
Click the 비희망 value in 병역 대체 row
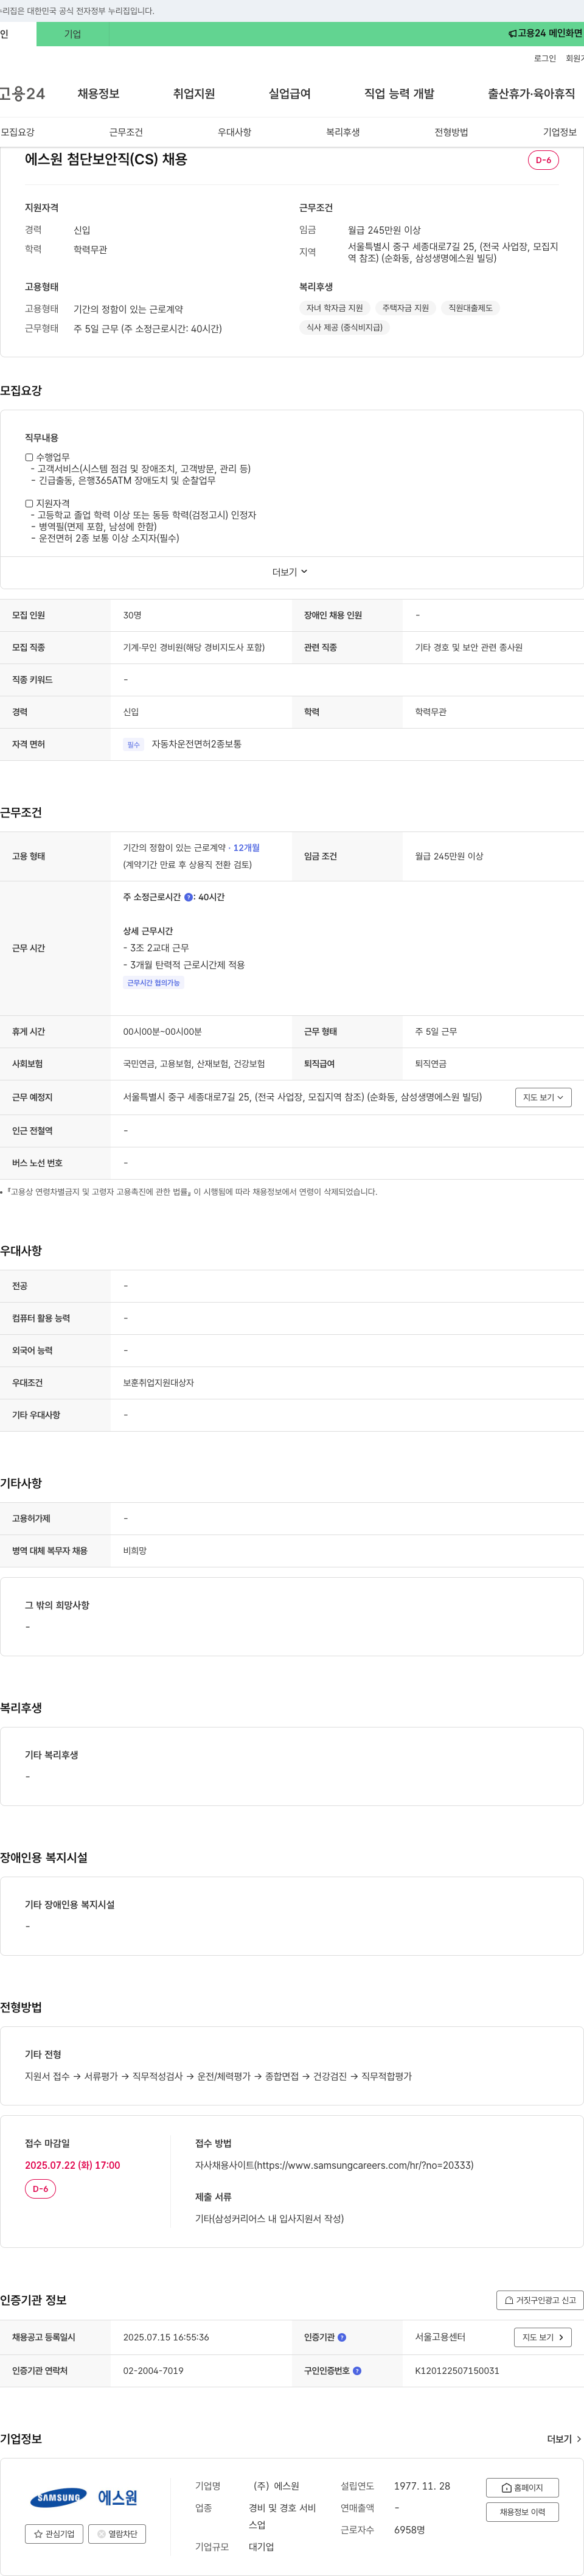tap(134, 1551)
